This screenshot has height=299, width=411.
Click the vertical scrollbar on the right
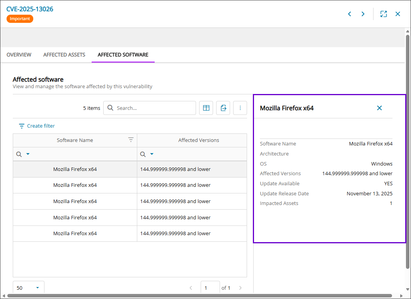tap(408, 151)
